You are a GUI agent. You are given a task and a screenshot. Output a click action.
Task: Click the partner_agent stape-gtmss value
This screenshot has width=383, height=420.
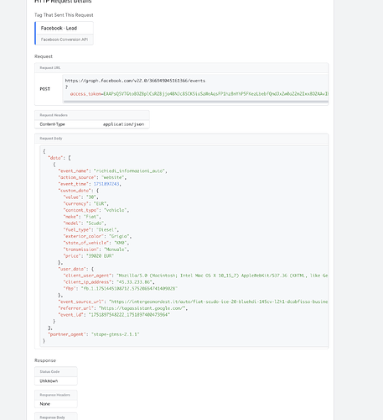[116, 334]
